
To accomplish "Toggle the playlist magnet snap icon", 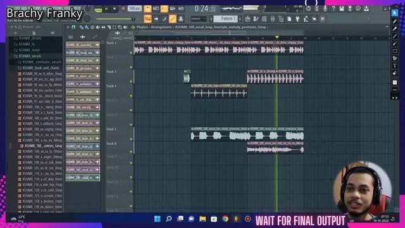I will pyautogui.click(x=73, y=27).
